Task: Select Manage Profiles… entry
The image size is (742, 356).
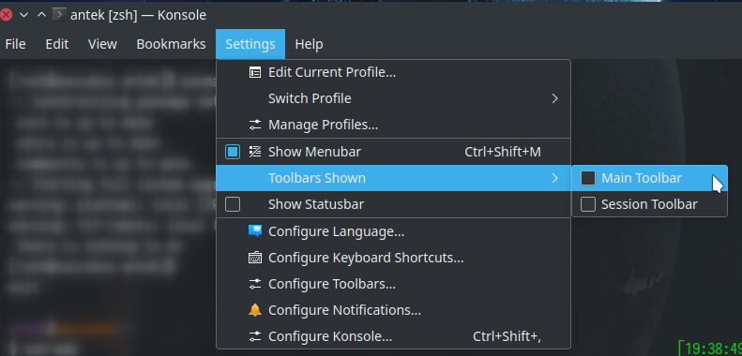Action: [x=393, y=125]
